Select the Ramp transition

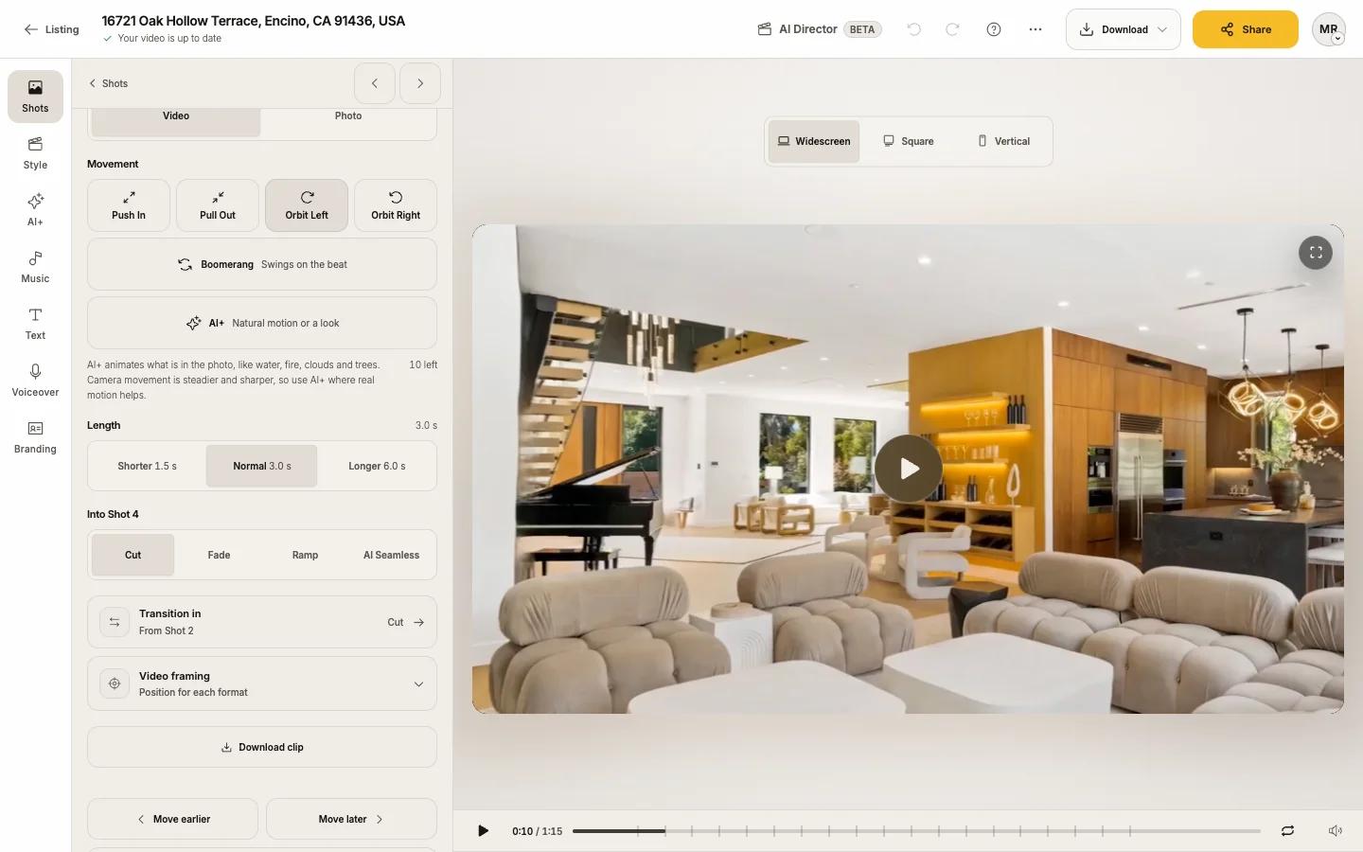(x=305, y=555)
